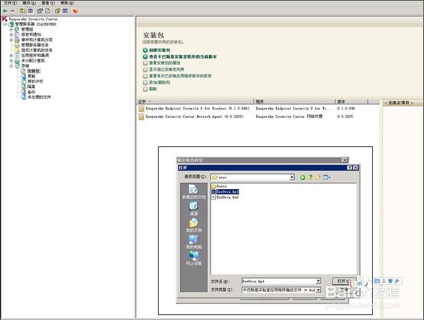Select the Kes8win.kpd file
The width and height of the screenshot is (424, 320).
tap(225, 192)
